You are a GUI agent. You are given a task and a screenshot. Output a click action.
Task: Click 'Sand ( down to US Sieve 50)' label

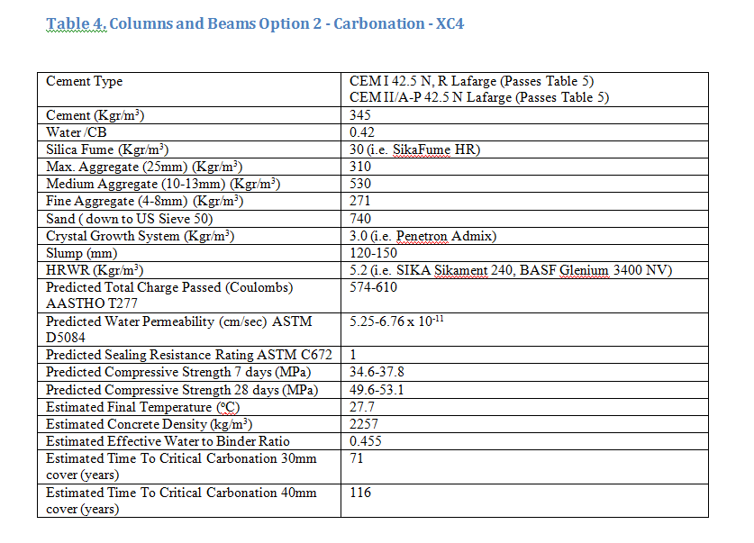130,219
